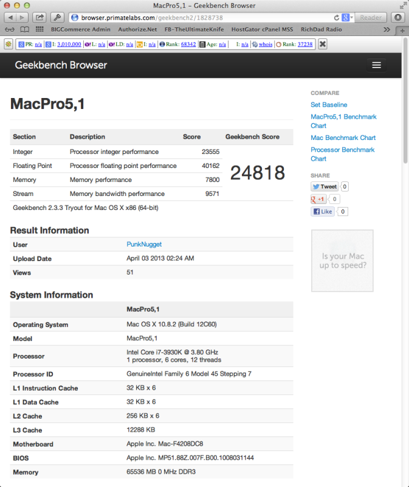
Task: Click the upload date April 03 2013 text
Action: coord(160,258)
